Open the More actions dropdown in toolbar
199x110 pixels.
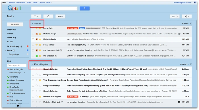(x=60, y=16)
